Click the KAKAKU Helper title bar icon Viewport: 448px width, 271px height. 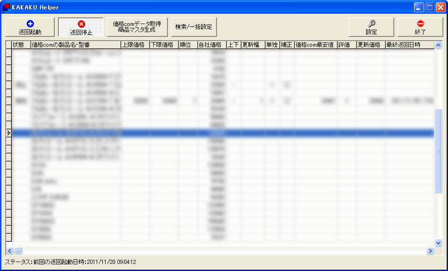6,7
